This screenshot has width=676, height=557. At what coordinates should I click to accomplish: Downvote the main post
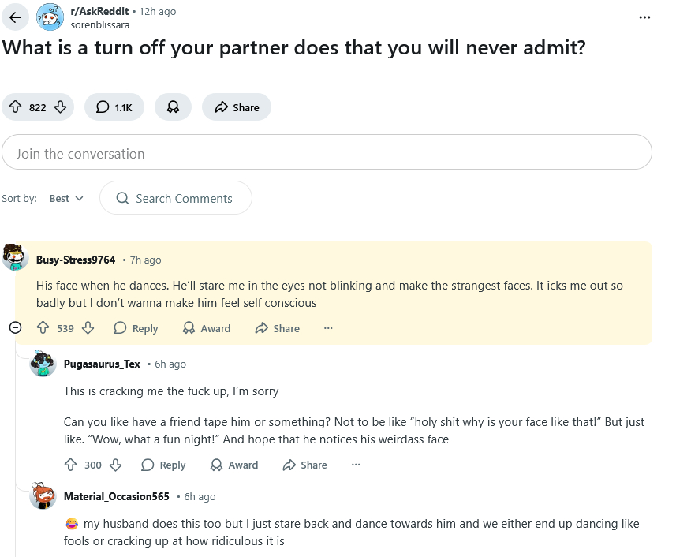(60, 107)
